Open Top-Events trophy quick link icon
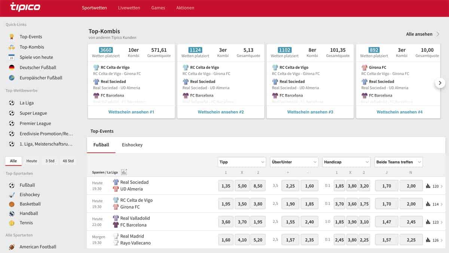Screen dimensions: 449x253 coord(12,37)
